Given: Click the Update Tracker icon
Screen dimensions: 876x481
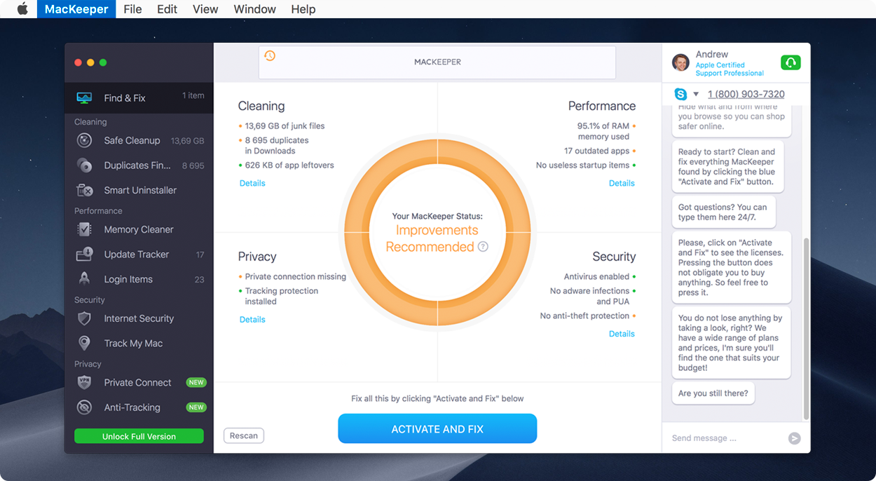Looking at the screenshot, I should coord(84,254).
